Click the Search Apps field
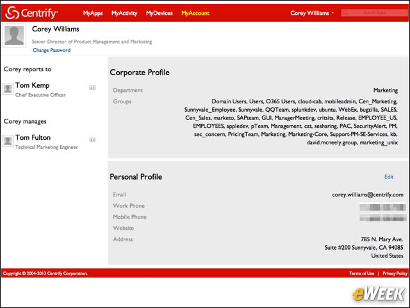Viewport: 410px width, 308px height. [x=375, y=13]
